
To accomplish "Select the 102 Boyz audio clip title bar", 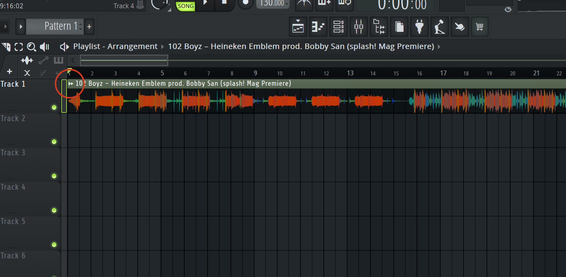I will point(317,84).
